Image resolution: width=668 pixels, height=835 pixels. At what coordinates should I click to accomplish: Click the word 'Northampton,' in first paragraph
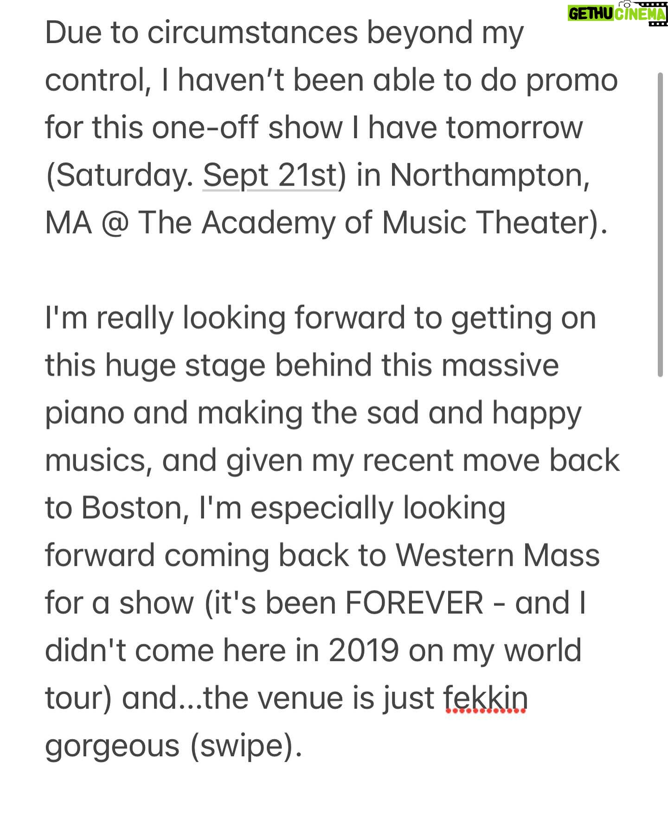pyautogui.click(x=489, y=176)
